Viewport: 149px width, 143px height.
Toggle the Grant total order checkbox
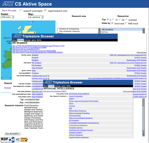click(113, 23)
